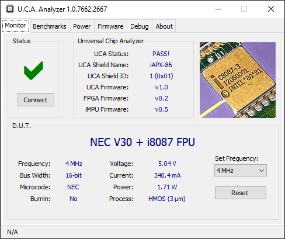Screen dimensions: 285x239
Task: Close the U.C.A. Analyzer window
Action: (271, 9)
